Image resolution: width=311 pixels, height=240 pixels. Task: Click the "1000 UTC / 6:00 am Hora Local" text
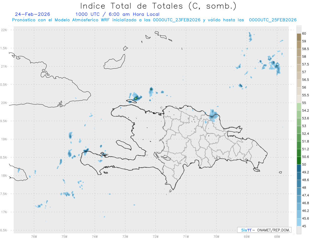click(117, 14)
